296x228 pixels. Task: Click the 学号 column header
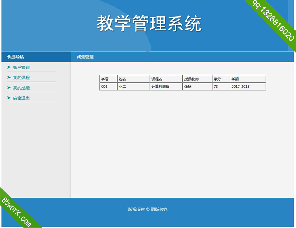[105, 79]
